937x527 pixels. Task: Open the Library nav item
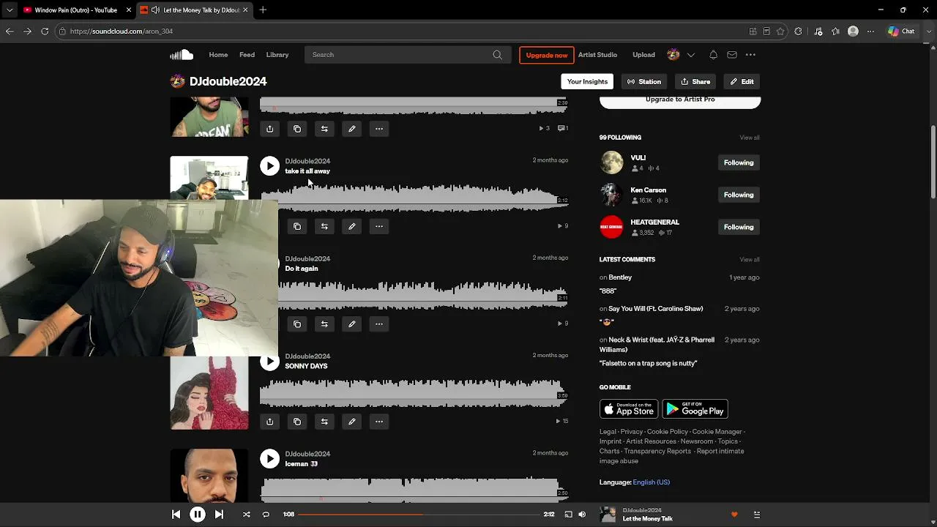[277, 55]
